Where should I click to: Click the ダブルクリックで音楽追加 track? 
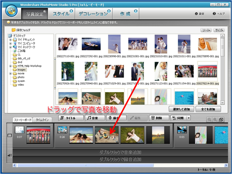point(120,152)
